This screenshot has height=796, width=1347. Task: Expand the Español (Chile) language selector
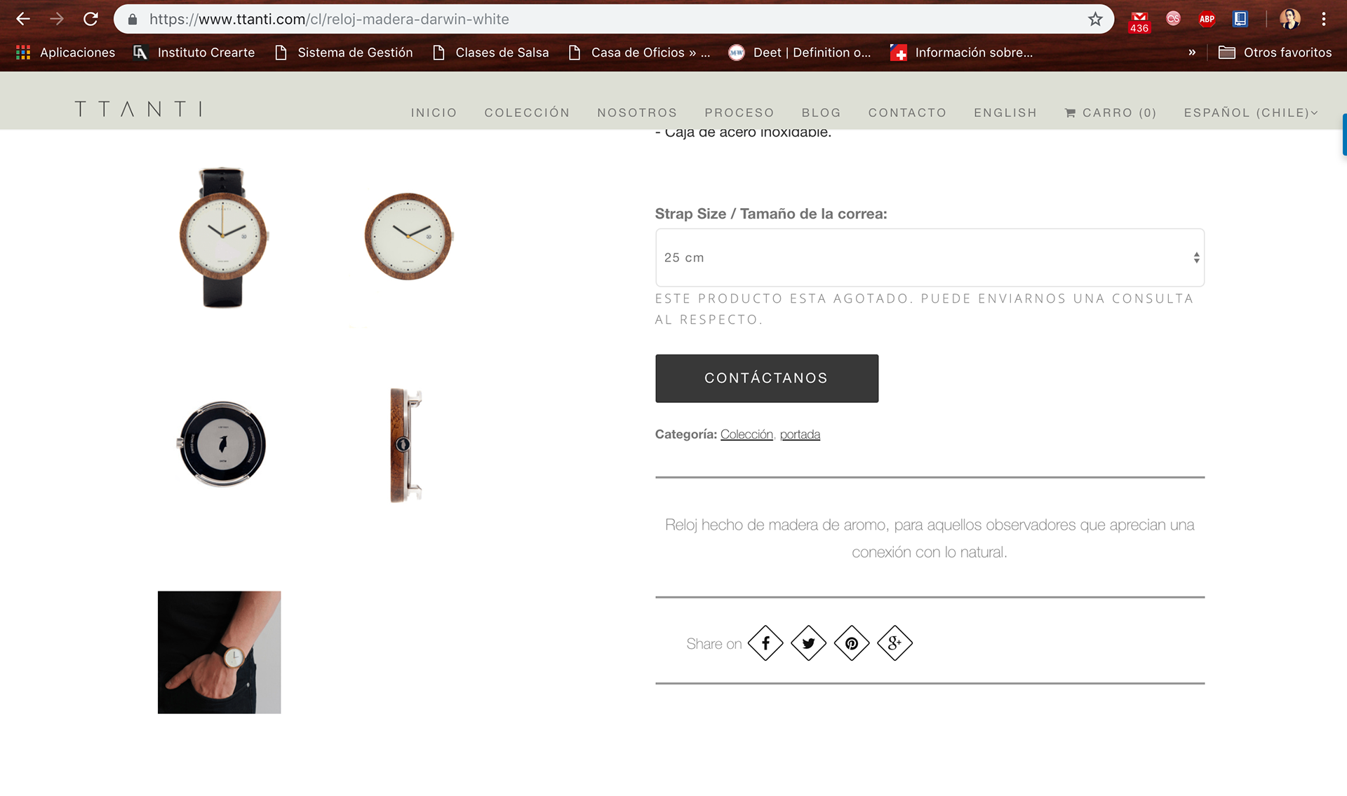[x=1251, y=113]
